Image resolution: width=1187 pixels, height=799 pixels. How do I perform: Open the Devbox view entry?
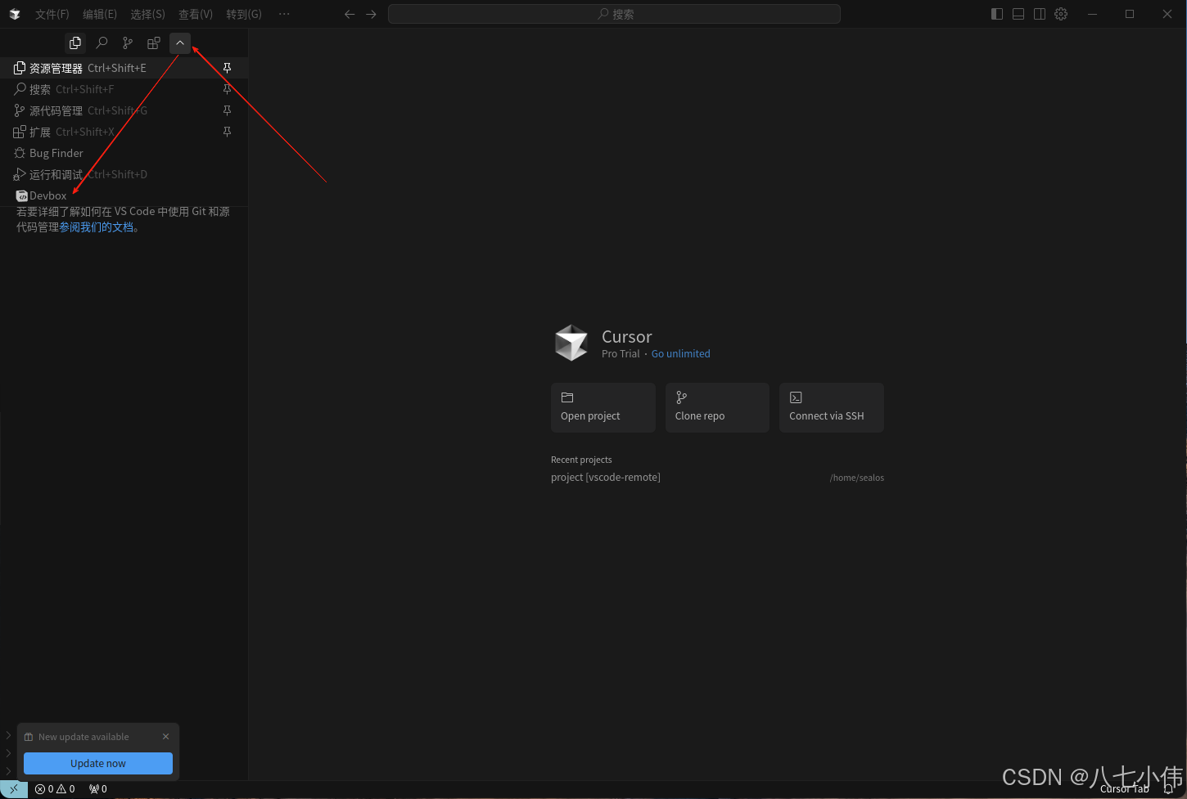[x=124, y=195]
